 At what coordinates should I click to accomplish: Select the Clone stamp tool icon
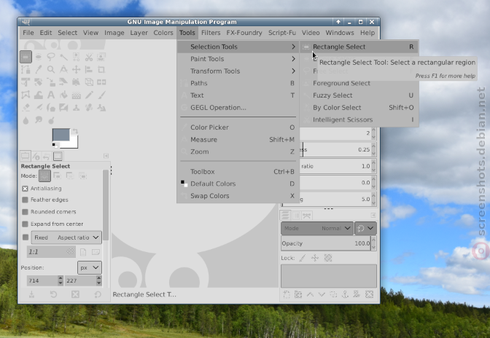pyautogui.click(x=77, y=108)
